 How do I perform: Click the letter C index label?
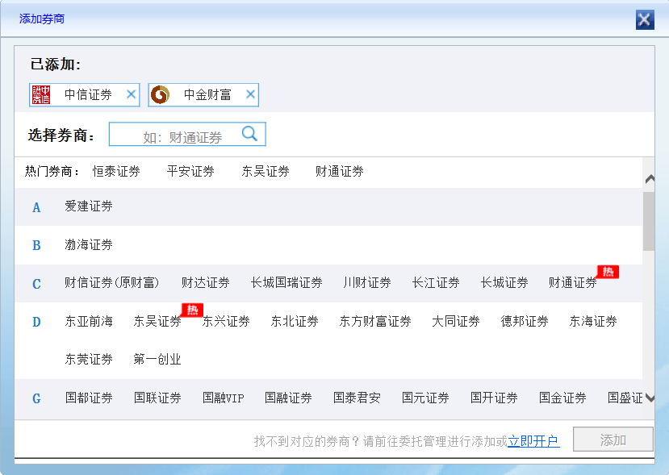(36, 284)
